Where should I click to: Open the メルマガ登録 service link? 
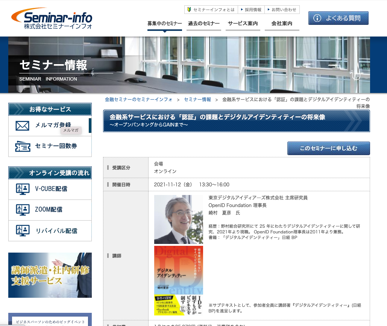[50, 126]
